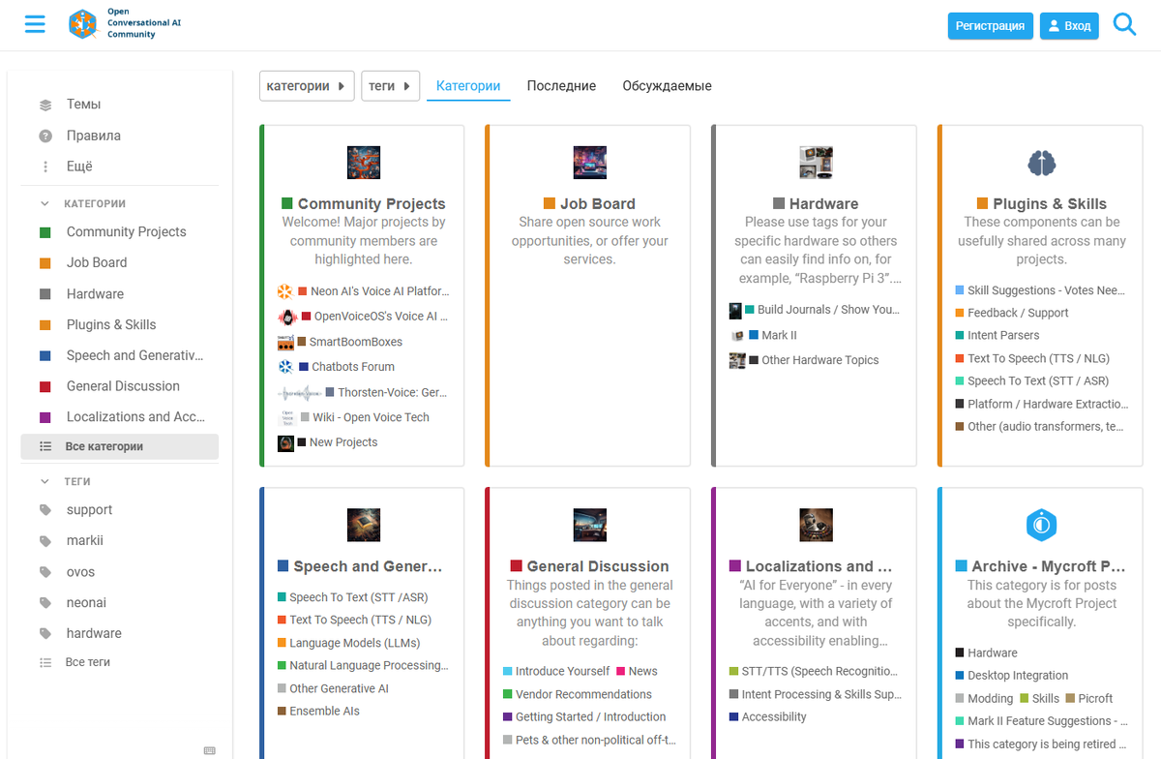This screenshot has width=1161, height=759.
Task: Click the Archive Mycroft hexagon logo
Action: tap(1041, 525)
